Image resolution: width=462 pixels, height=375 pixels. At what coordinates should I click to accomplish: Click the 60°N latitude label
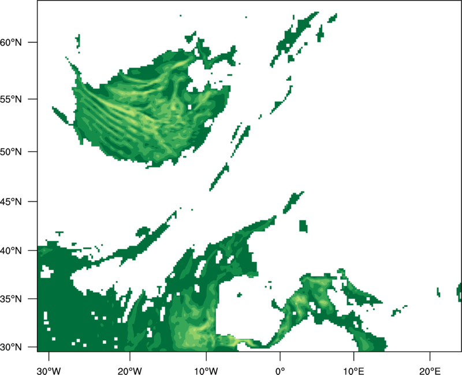point(11,43)
